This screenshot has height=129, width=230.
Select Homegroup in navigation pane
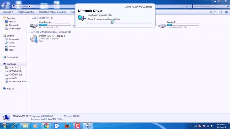(x=12, y=57)
